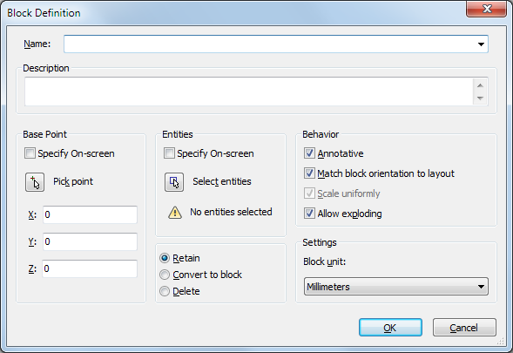Viewport: 513px width, 353px height.
Task: Enable Specify On-screen under Base Point
Action: click(x=30, y=153)
